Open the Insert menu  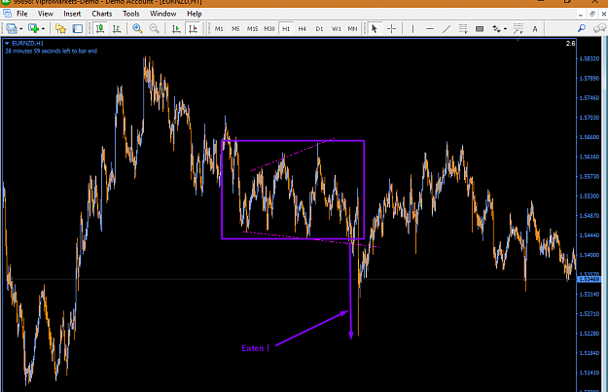pos(72,14)
